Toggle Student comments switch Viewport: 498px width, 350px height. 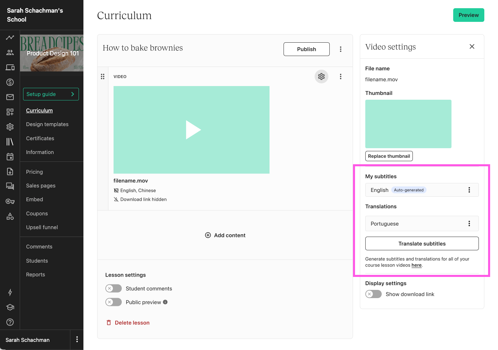[114, 289]
